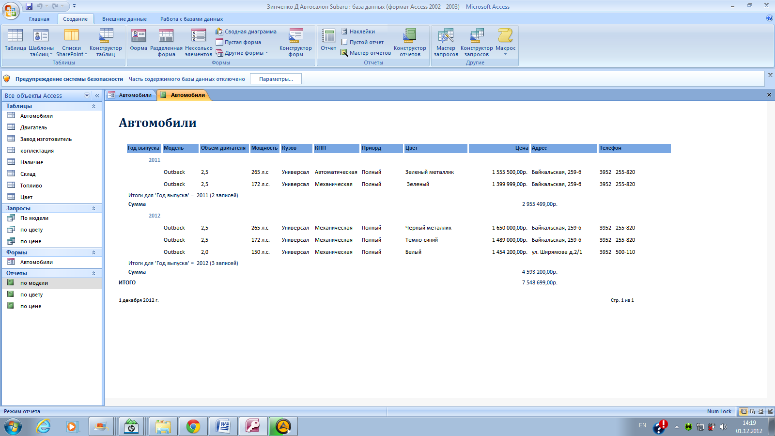
Task: Open Другие формы dropdown
Action: 242,53
